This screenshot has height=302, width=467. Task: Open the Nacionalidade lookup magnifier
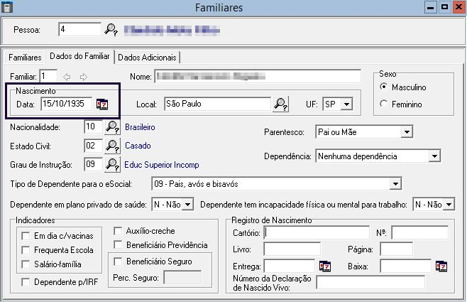(x=112, y=127)
